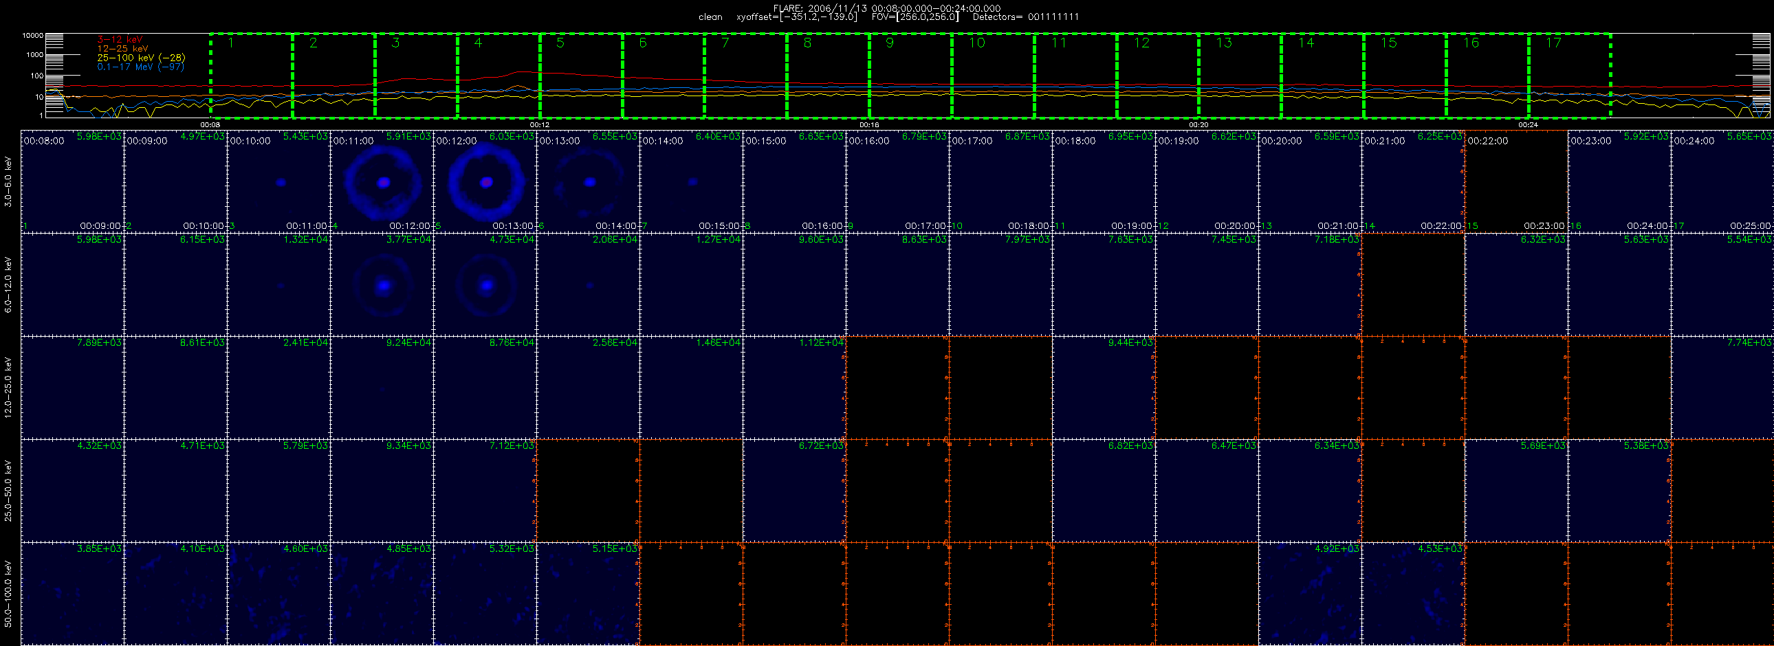1774x646 pixels.
Task: Open the 6.0-12.0 keV image labeled 1.32E+04
Action: point(279,285)
